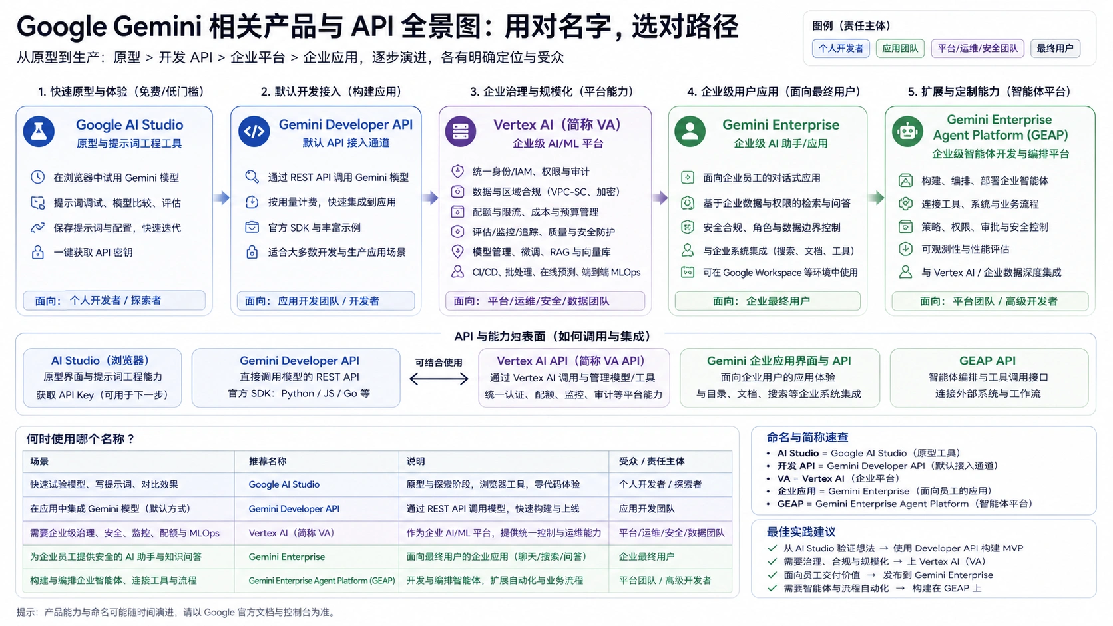Viewport: 1113px width, 626px height.
Task: Click the icon beside 基于企业数据与权限的检索与问答
Action: click(x=688, y=203)
